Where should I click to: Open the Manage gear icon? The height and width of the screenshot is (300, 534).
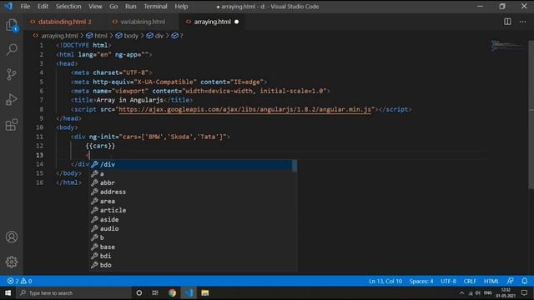12,262
